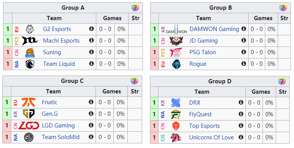294x148 pixels.
Task: Click the PSG Talon link
Action: coord(203,52)
